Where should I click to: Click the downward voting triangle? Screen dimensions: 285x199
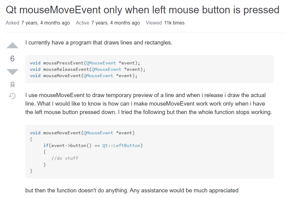[12, 72]
